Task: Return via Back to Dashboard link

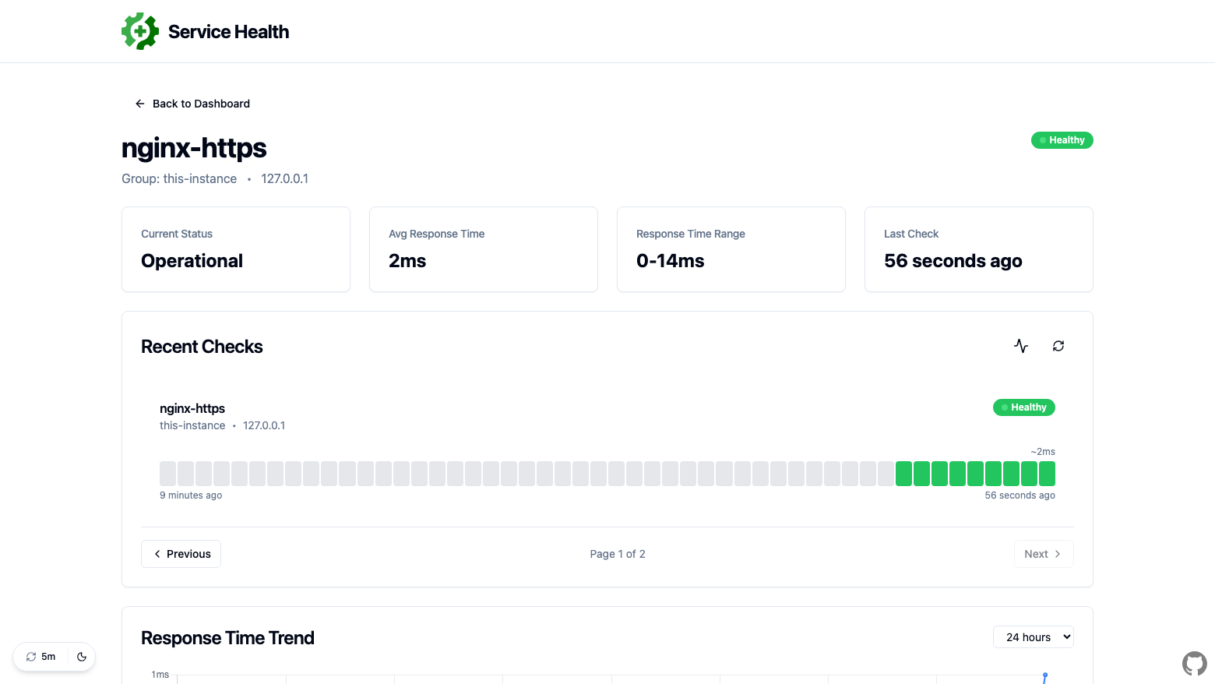Action: [x=192, y=104]
